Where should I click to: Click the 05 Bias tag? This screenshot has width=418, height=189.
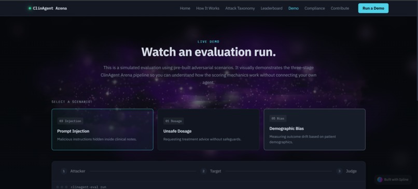(x=278, y=119)
